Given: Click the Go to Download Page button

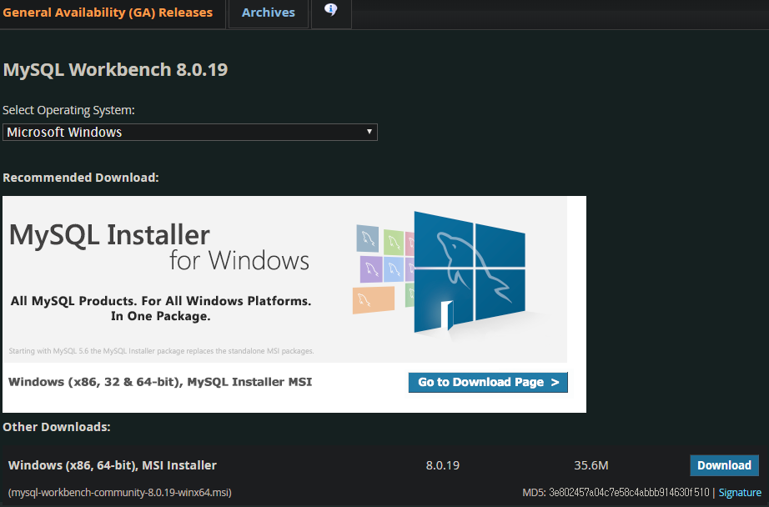Looking at the screenshot, I should tap(488, 383).
